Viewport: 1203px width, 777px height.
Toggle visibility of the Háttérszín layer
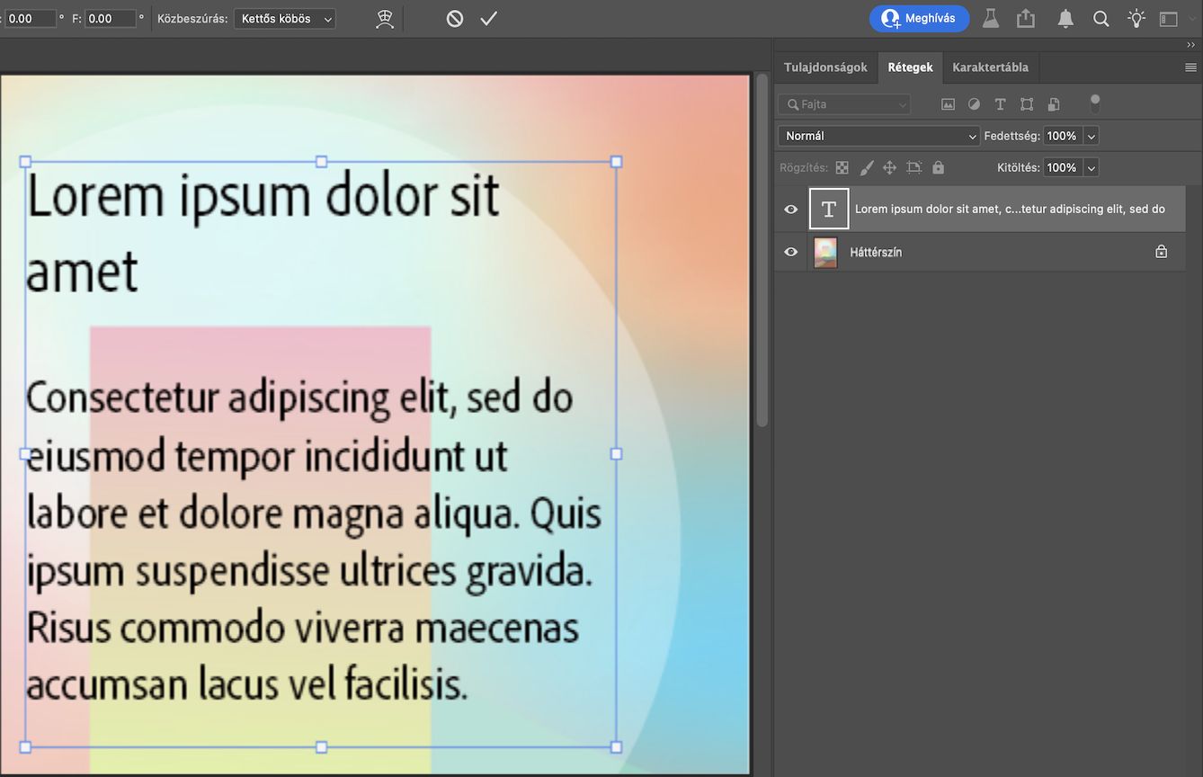pyautogui.click(x=789, y=252)
